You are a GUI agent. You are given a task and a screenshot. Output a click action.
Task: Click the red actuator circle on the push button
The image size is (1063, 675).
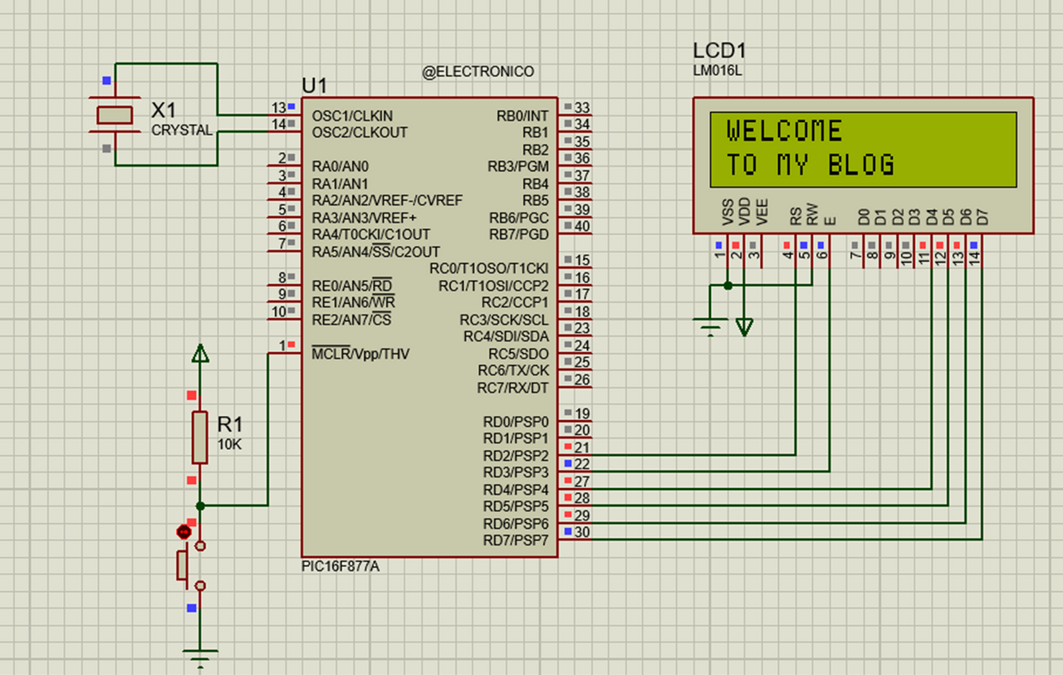(184, 531)
